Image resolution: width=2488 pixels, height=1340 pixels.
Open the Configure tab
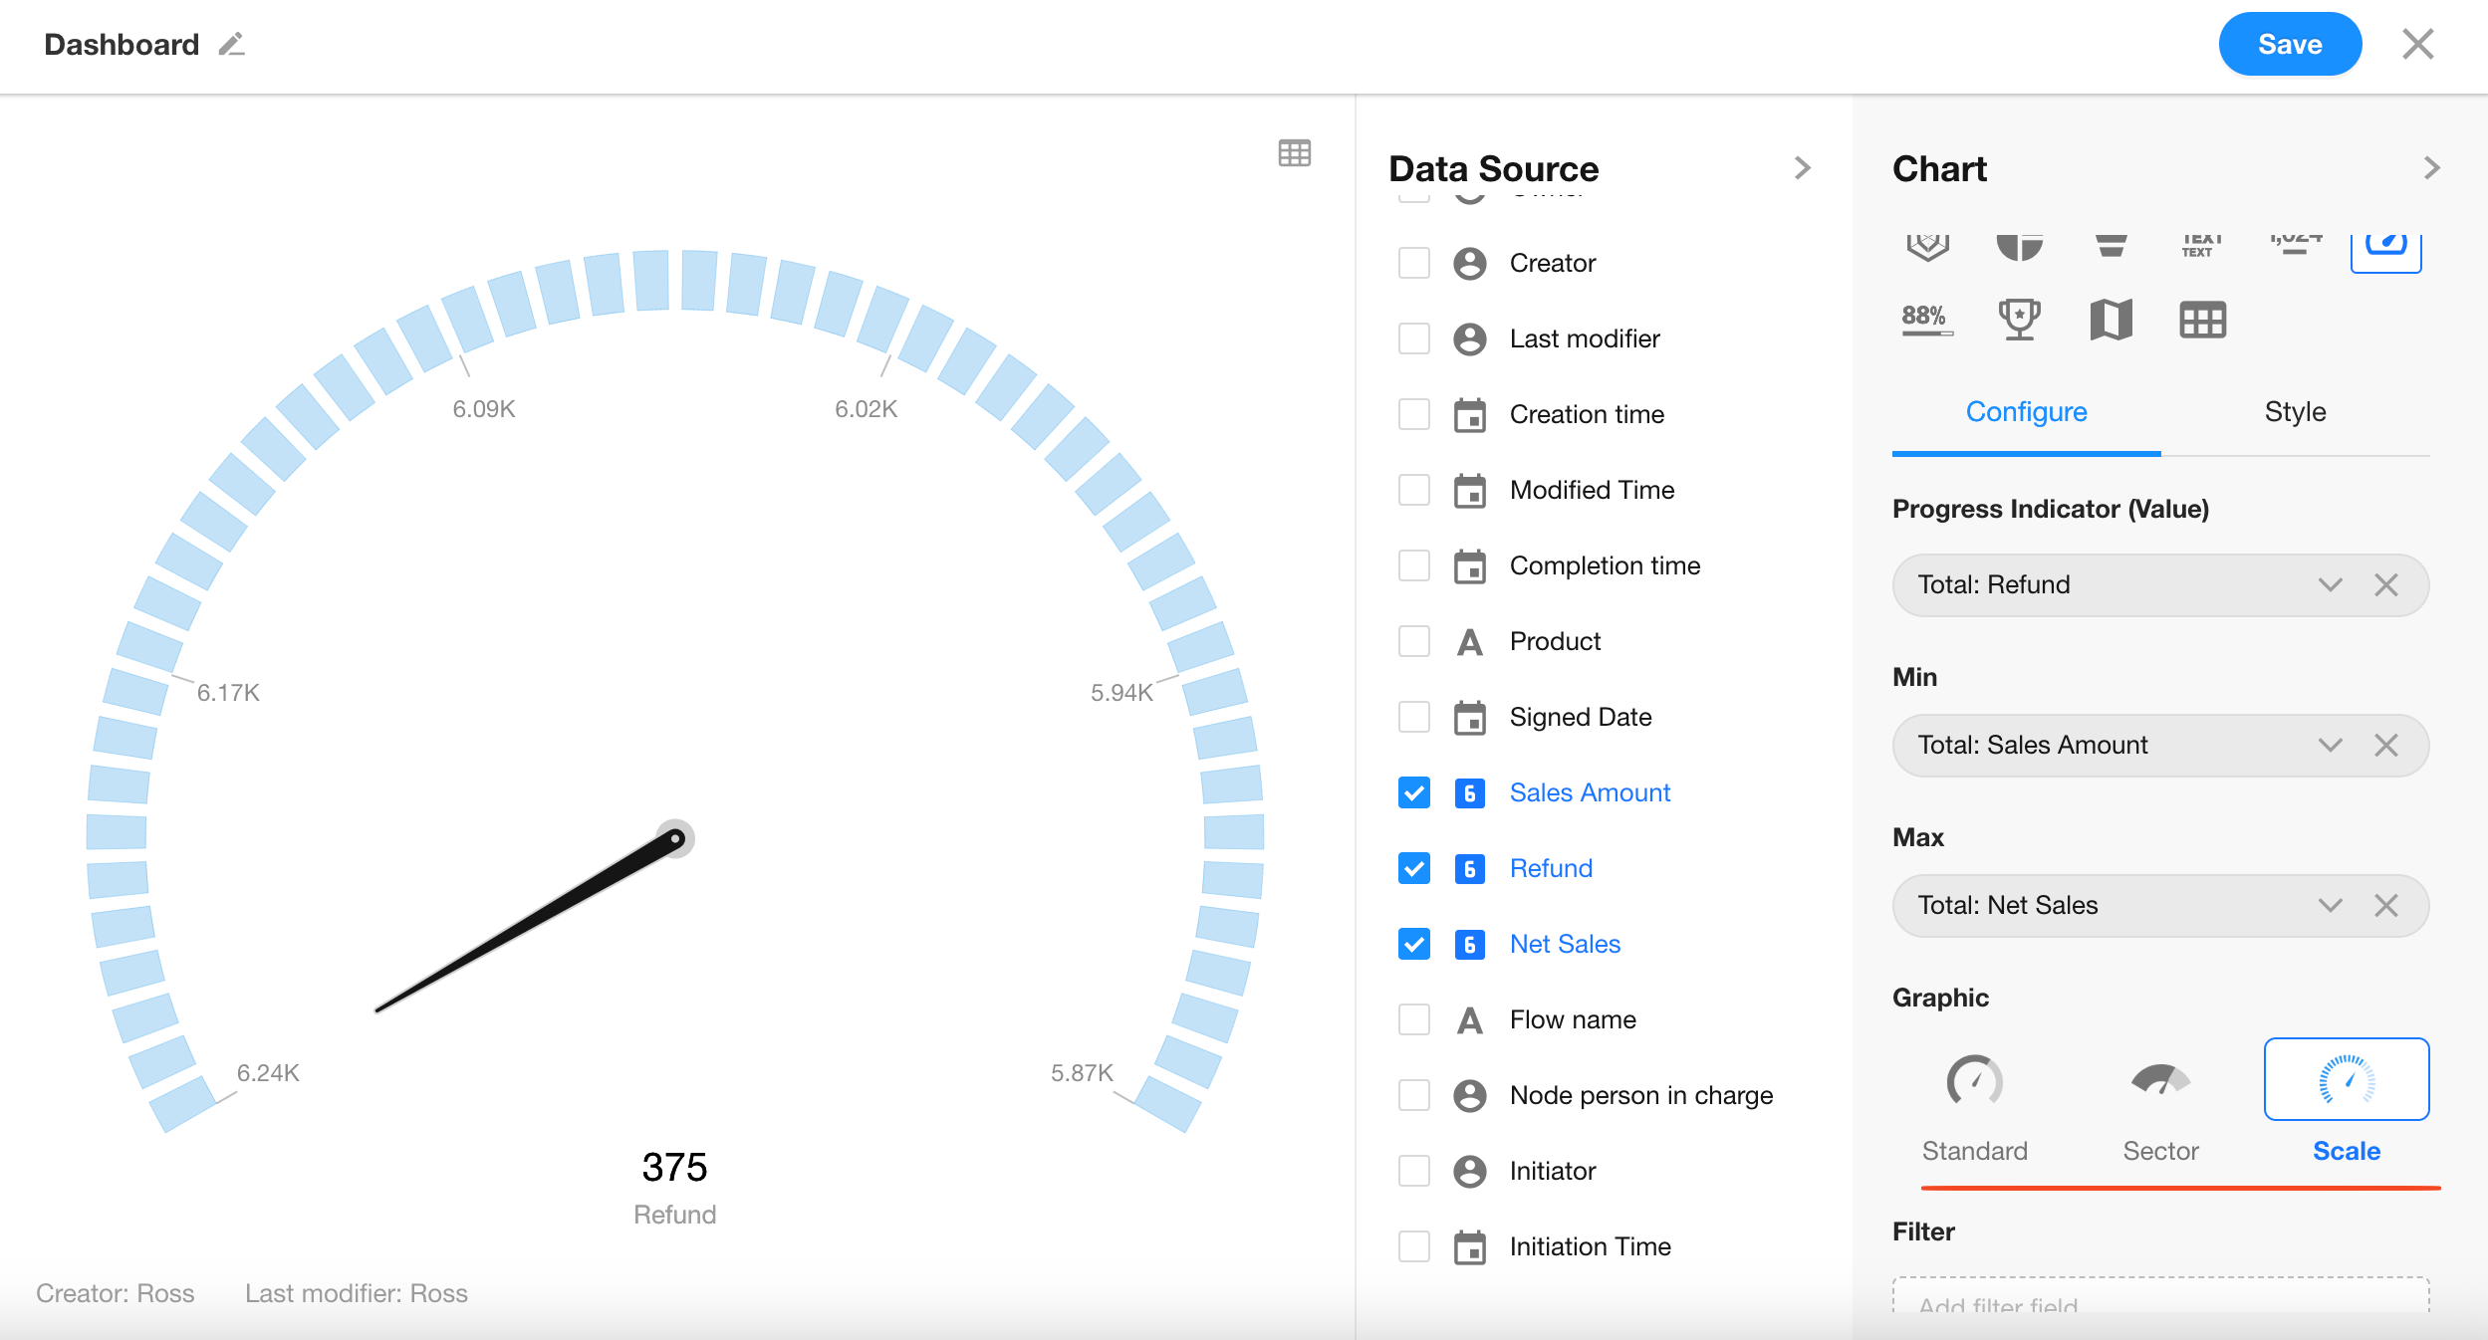point(2026,412)
